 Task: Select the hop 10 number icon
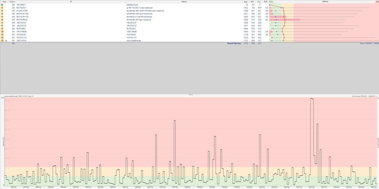pos(2,31)
